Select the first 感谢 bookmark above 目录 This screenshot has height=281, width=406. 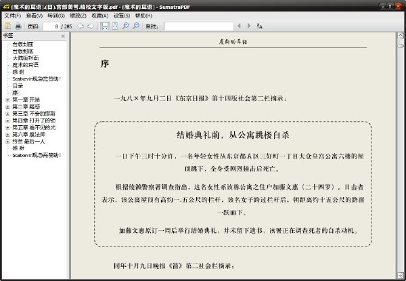18,72
